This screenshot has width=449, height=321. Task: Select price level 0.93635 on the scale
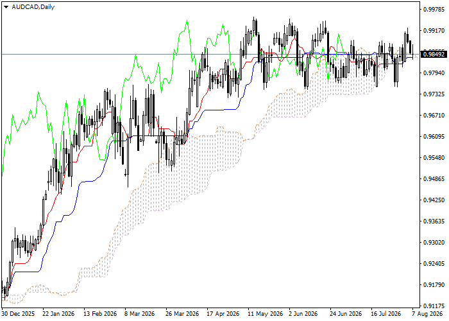[434, 221]
